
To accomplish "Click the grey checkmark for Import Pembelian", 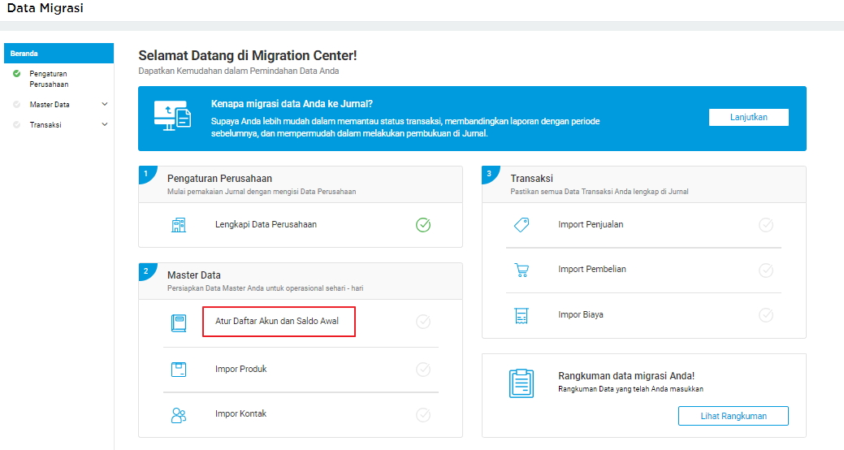I will coord(766,270).
